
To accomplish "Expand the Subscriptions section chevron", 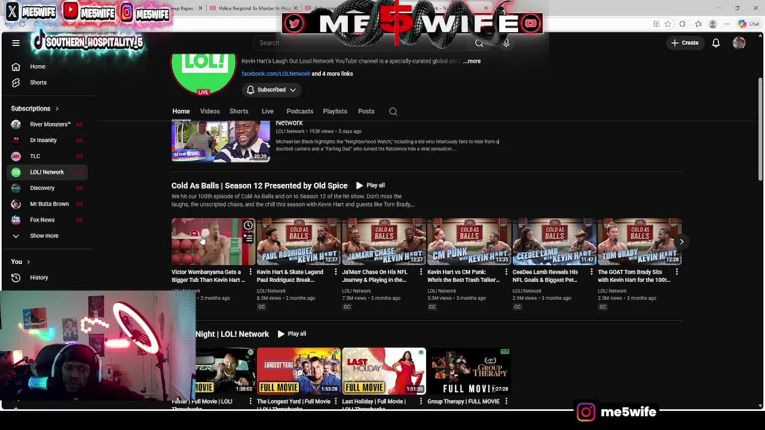I will [57, 109].
